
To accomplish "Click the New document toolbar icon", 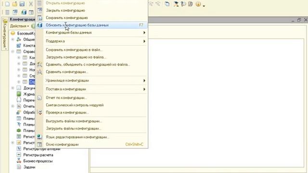I will pyautogui.click(x=7, y=4).
